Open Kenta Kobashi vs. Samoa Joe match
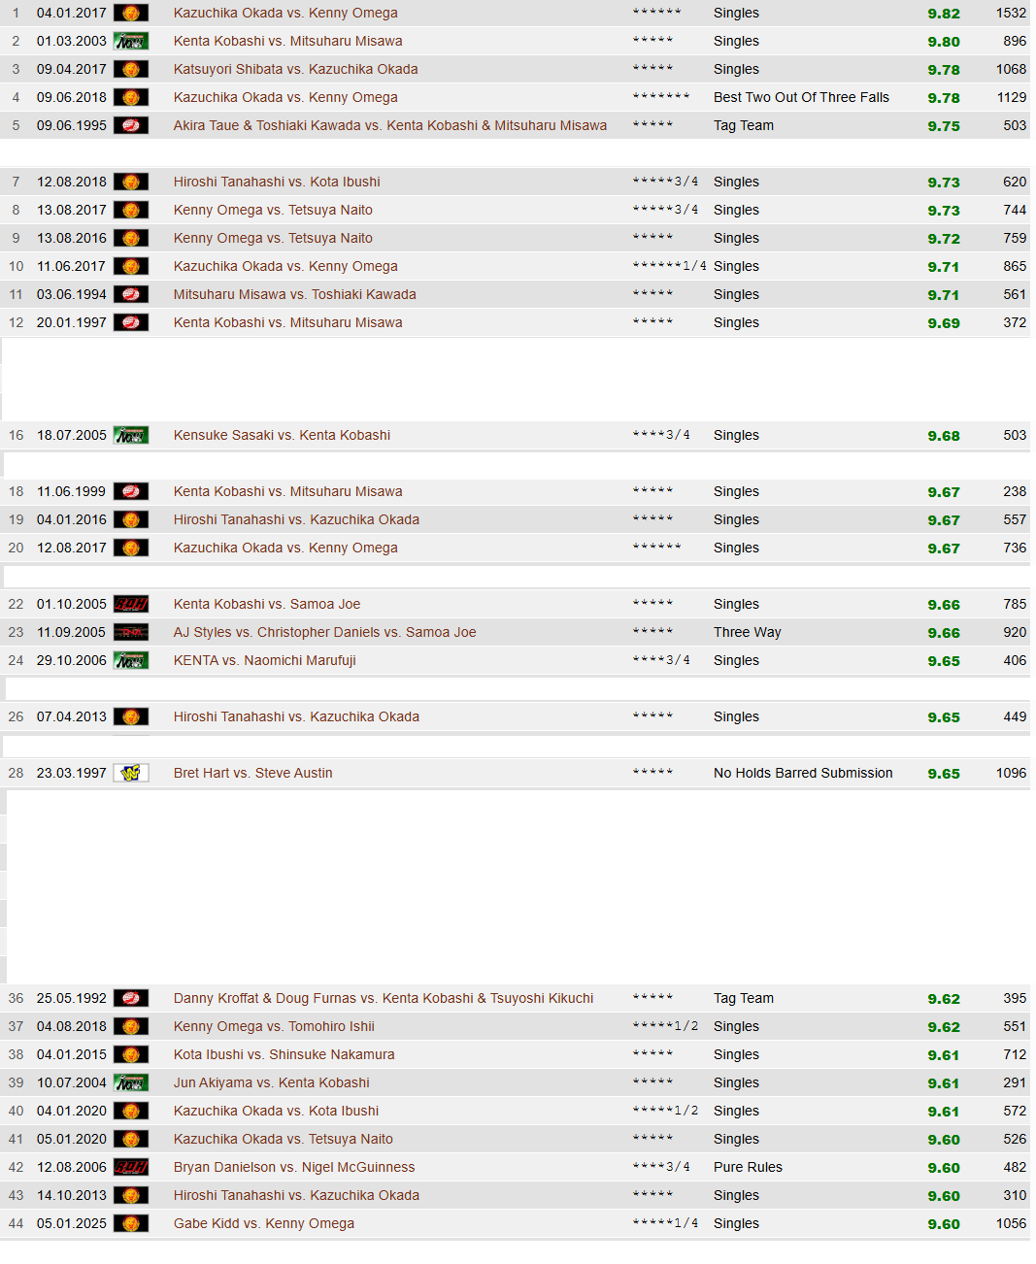 267,604
